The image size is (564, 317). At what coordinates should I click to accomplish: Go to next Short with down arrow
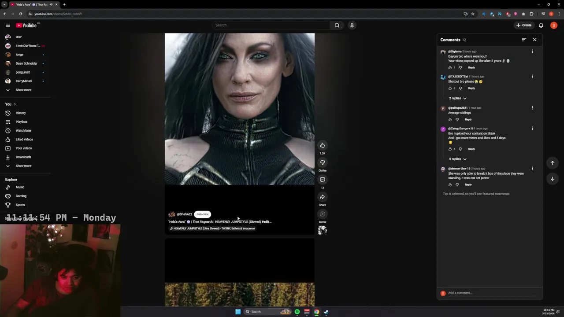(553, 179)
